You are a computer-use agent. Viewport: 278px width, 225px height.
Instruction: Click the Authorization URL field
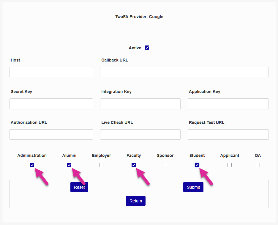(x=51, y=134)
